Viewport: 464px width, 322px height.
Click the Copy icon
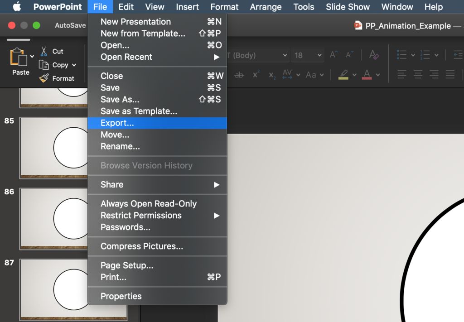(x=43, y=65)
